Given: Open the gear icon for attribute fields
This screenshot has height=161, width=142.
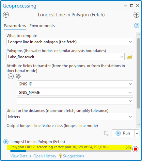Looking at the screenshot, I should point(18,76).
